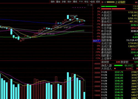Toggle the panel layout icon beside the diamond
The image size is (138, 99).
point(91,5)
